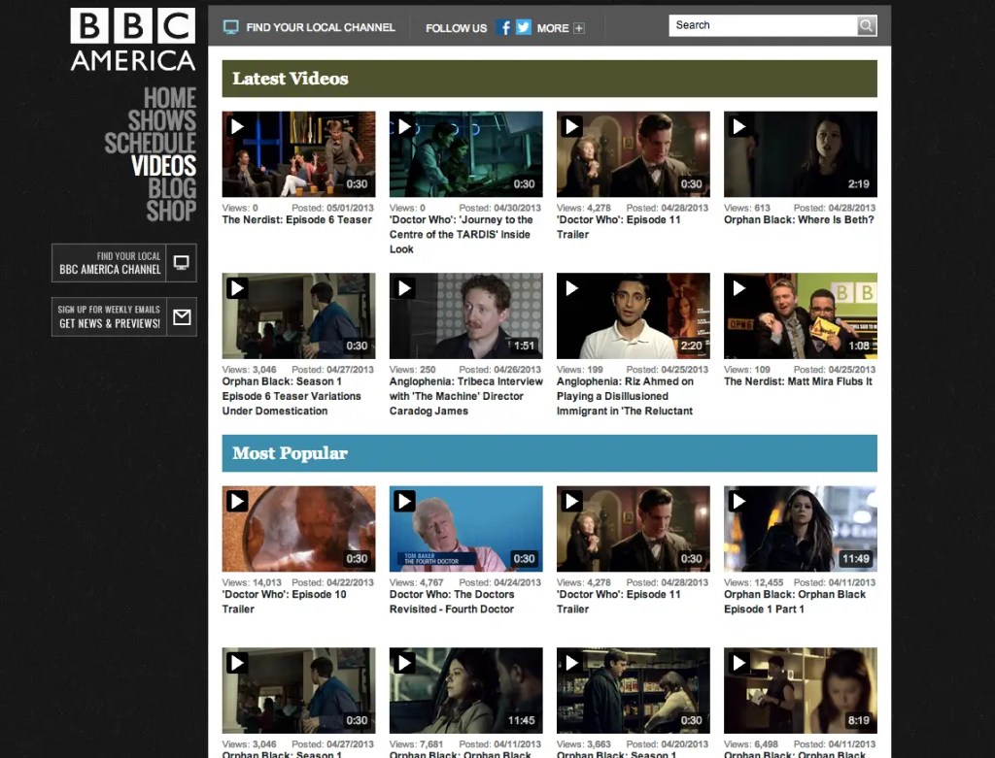Viewport: 995px width, 758px height.
Task: Open 'Orphan Black Episode 1 Part 1' title
Action: pos(795,602)
